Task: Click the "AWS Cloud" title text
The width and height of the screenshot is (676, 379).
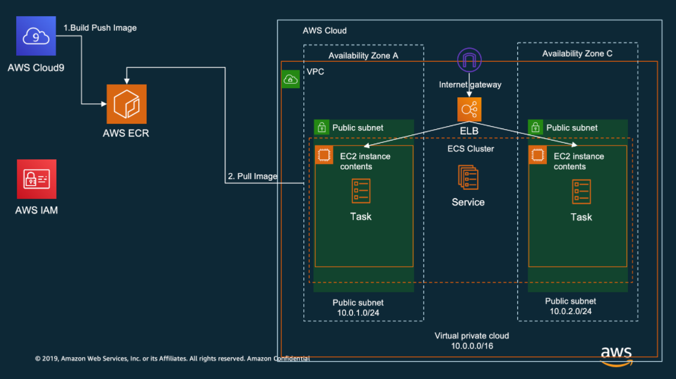Action: coord(324,31)
